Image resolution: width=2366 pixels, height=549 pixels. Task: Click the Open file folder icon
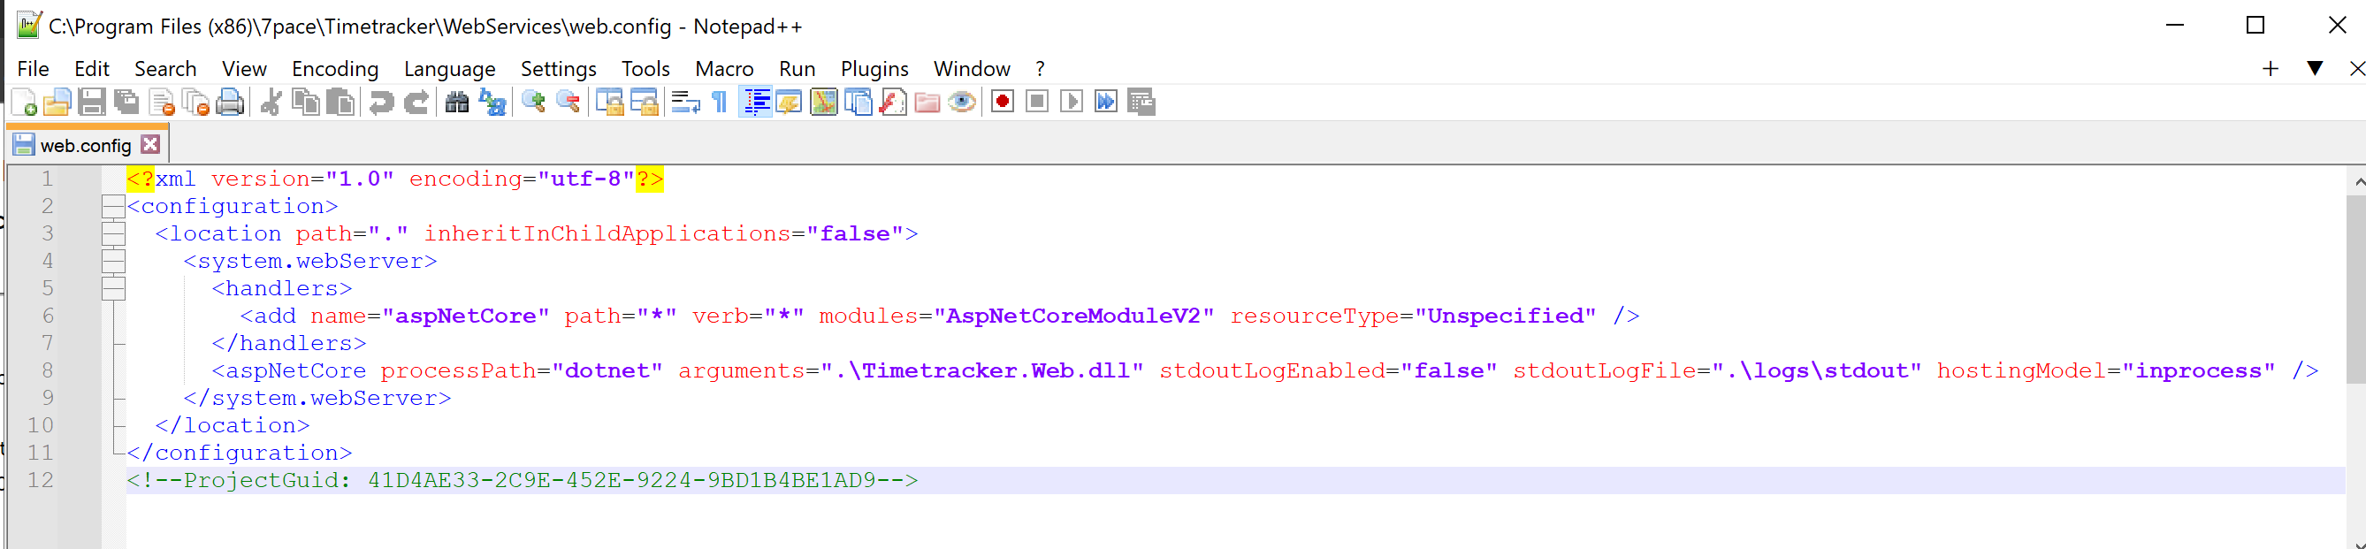tap(57, 102)
